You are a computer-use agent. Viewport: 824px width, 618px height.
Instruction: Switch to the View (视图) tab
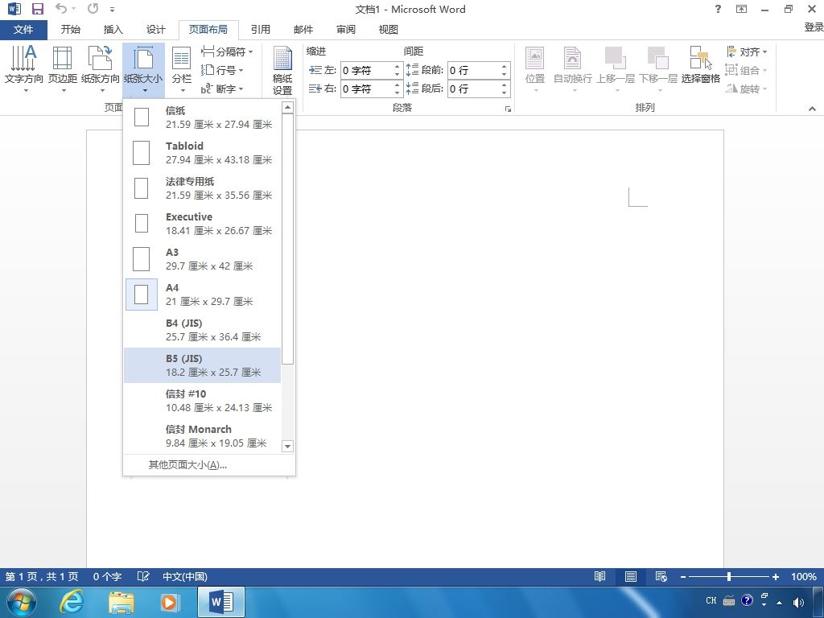click(389, 30)
